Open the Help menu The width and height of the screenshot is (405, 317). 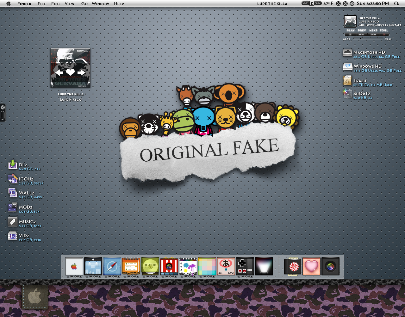[119, 3]
